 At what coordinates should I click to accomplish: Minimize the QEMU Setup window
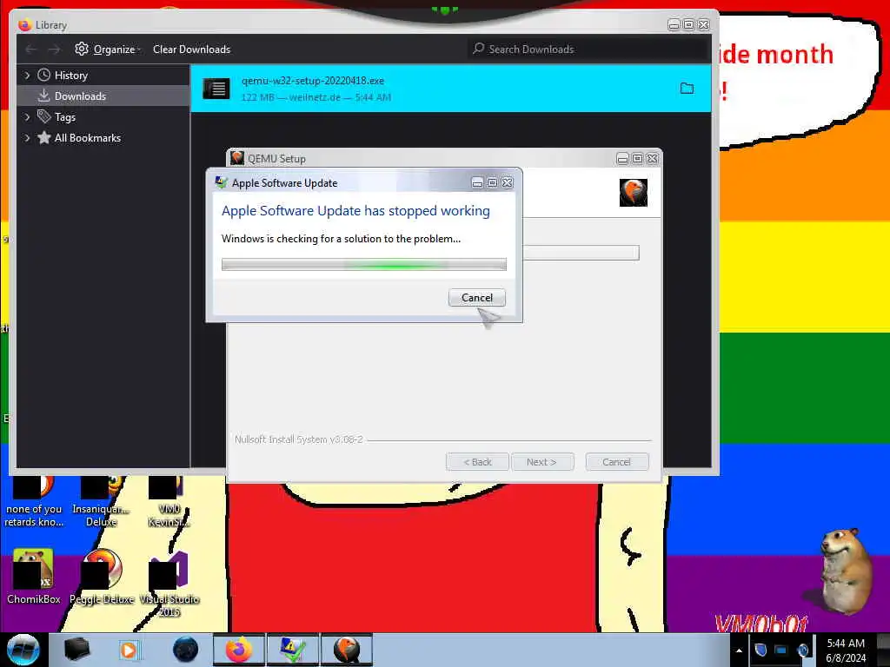(x=622, y=158)
